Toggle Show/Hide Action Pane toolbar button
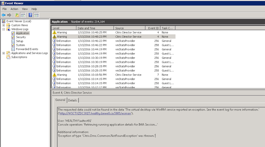Image resolution: width=265 pixels, height=147 pixels. tap(36, 15)
